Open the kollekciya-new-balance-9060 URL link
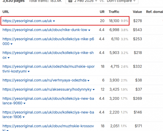Screen dimensions: 163x131 pos(48,101)
